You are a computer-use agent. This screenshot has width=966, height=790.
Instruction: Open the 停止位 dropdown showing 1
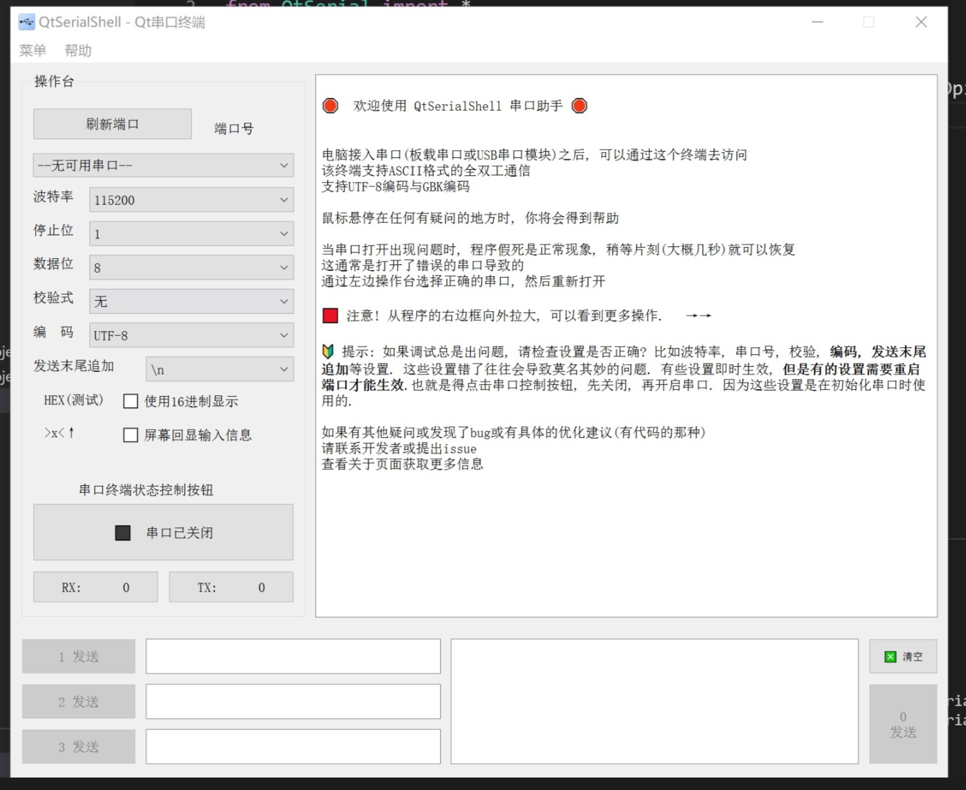(192, 234)
